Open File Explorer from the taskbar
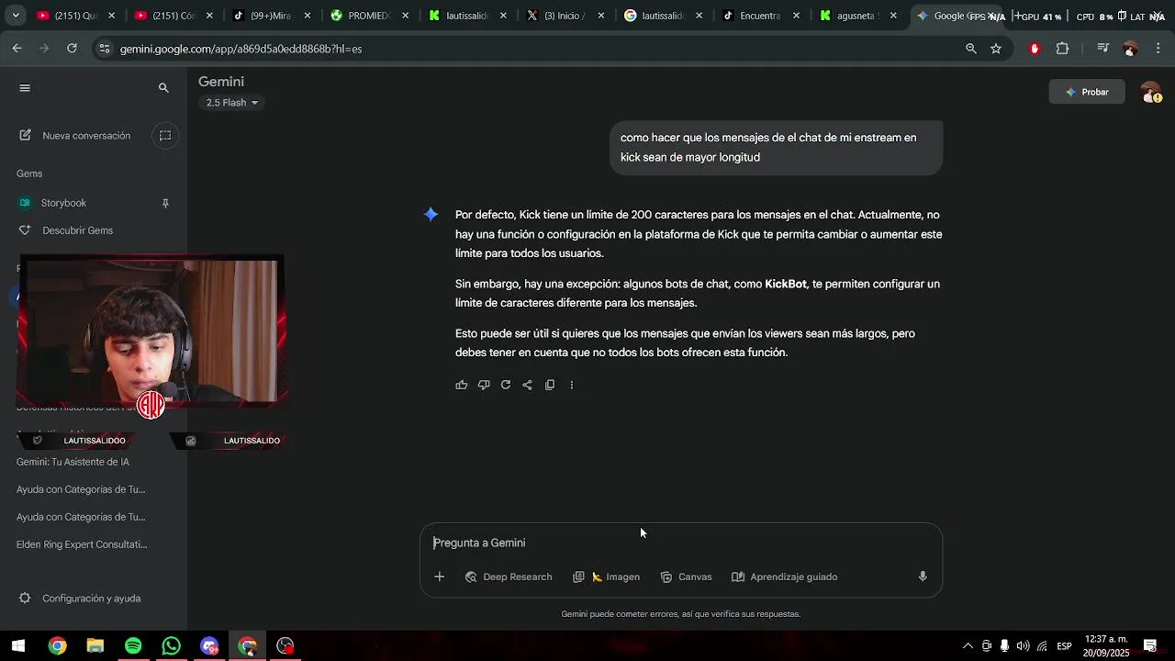 [x=95, y=646]
